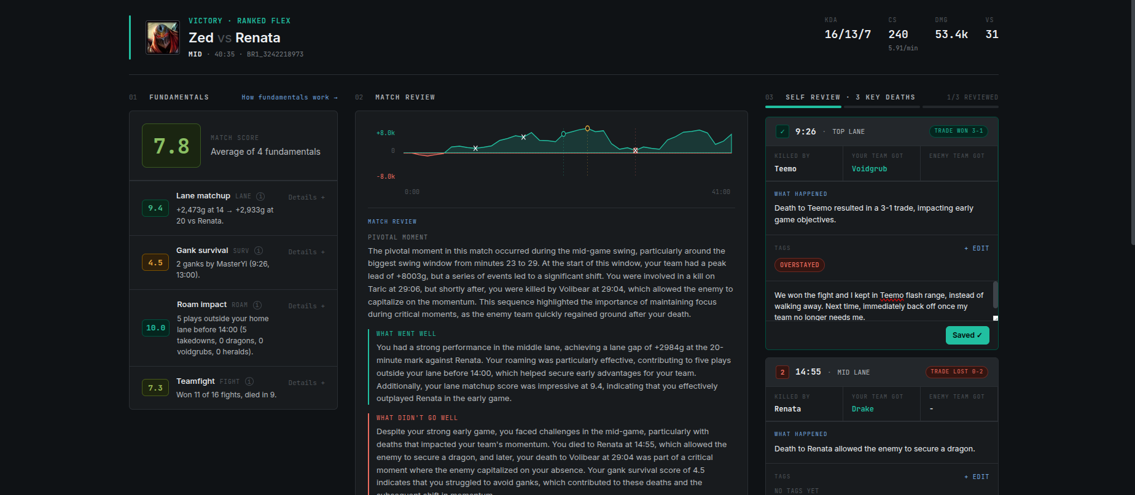Click the 16/13/7 KDA stat
1135x495 pixels.
(x=848, y=34)
